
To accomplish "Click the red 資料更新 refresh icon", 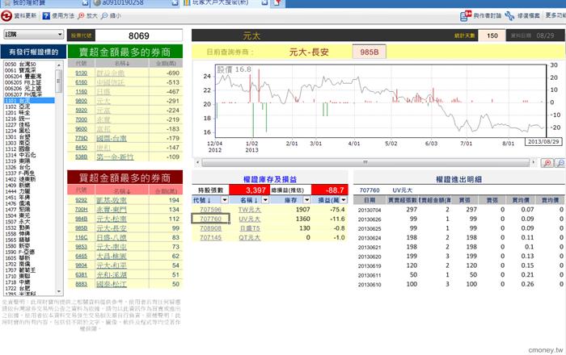I will (6, 16).
